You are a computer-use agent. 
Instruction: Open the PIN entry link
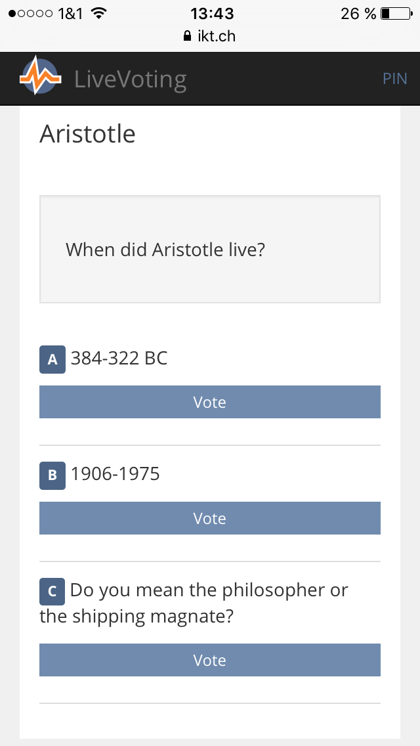pyautogui.click(x=394, y=79)
